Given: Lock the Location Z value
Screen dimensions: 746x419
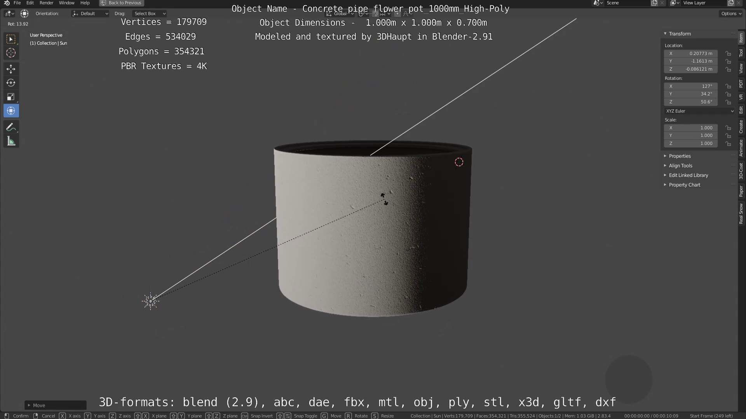Looking at the screenshot, I should coord(728,69).
